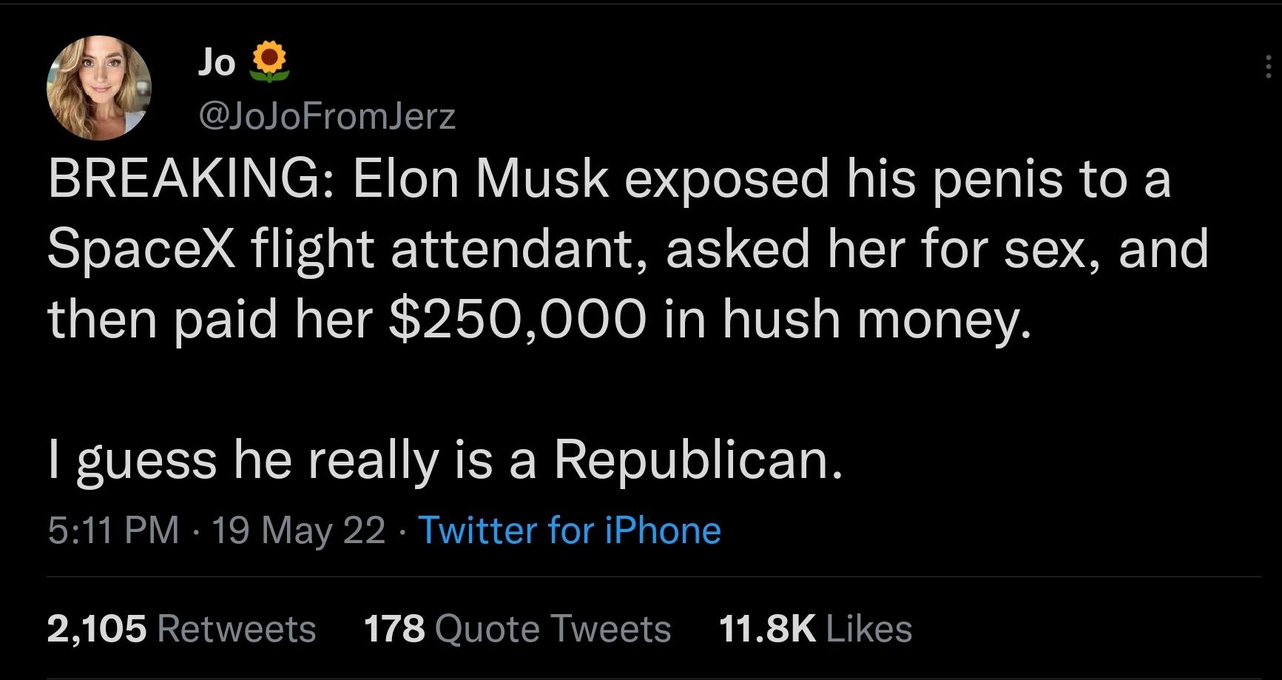This screenshot has width=1282, height=680.
Task: See who gave the 11.8K Likes
Action: (814, 629)
